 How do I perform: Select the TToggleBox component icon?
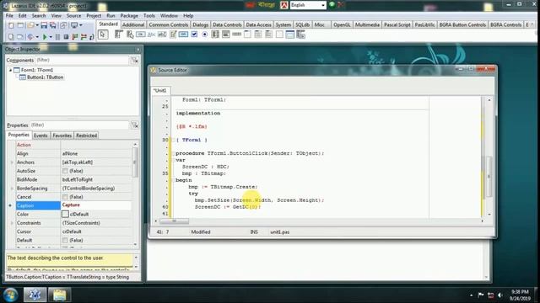coord(184,35)
